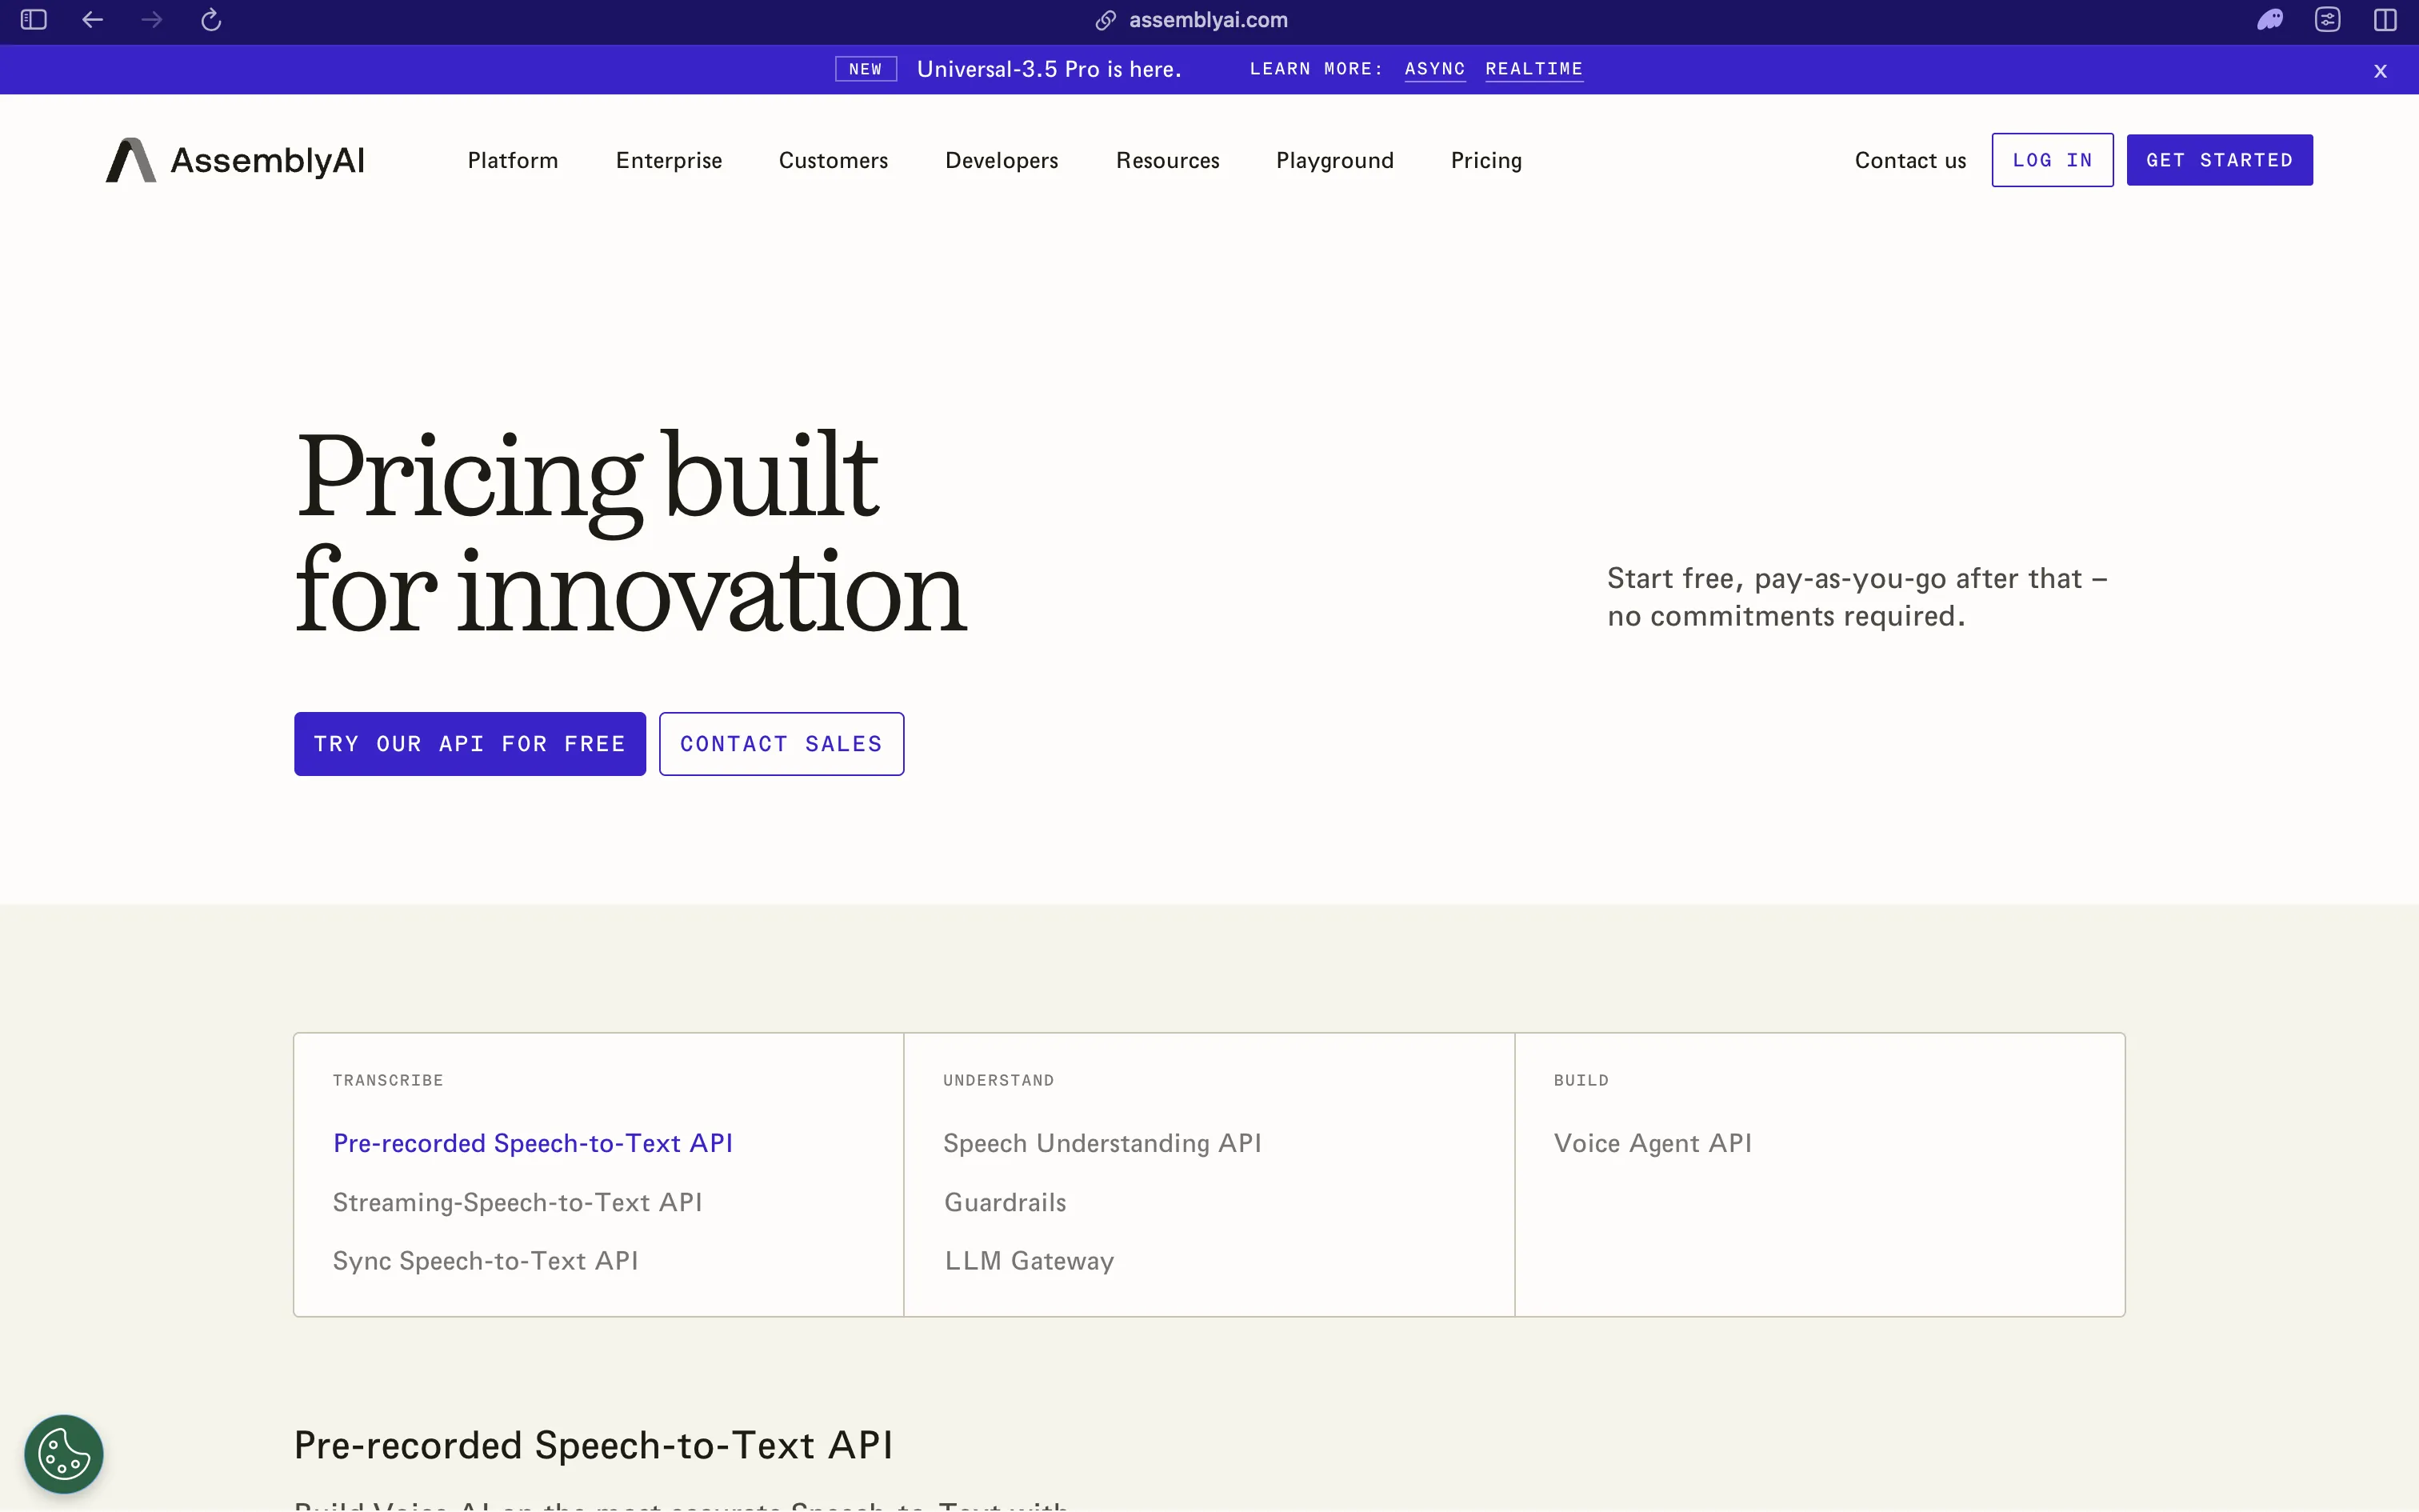
Task: Select Streaming-Speech-to-Text API link
Action: 517,1202
